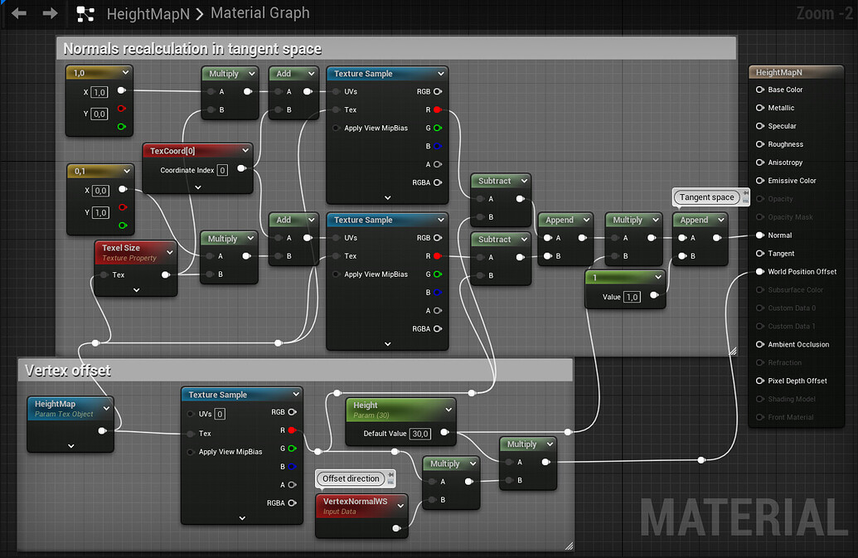Image resolution: width=858 pixels, height=558 pixels.
Task: Click the Offset direction label
Action: pyautogui.click(x=352, y=478)
